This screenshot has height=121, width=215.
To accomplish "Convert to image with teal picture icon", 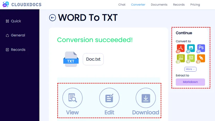I will pos(191,48).
